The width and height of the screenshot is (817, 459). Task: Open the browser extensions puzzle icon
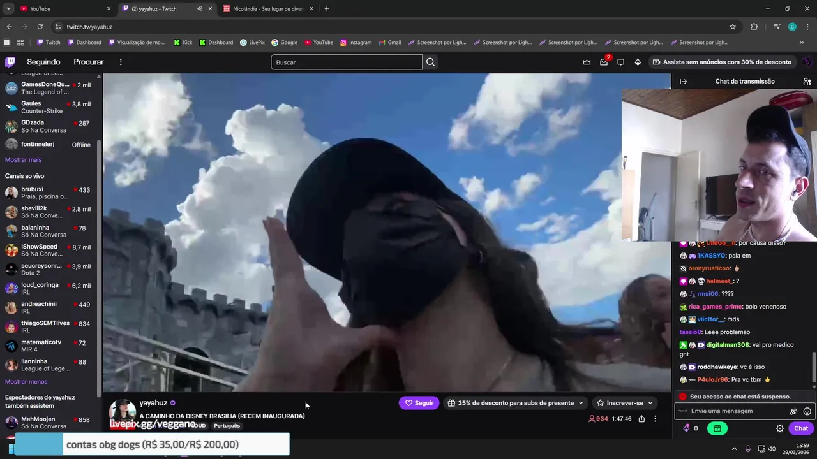pyautogui.click(x=754, y=27)
